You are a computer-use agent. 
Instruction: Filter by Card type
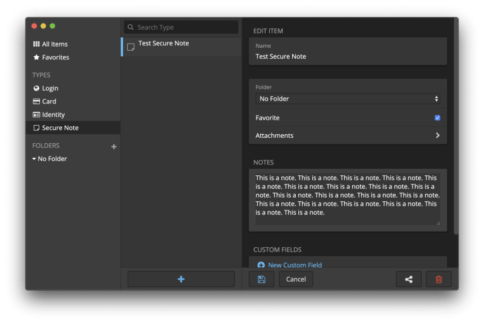(45, 102)
